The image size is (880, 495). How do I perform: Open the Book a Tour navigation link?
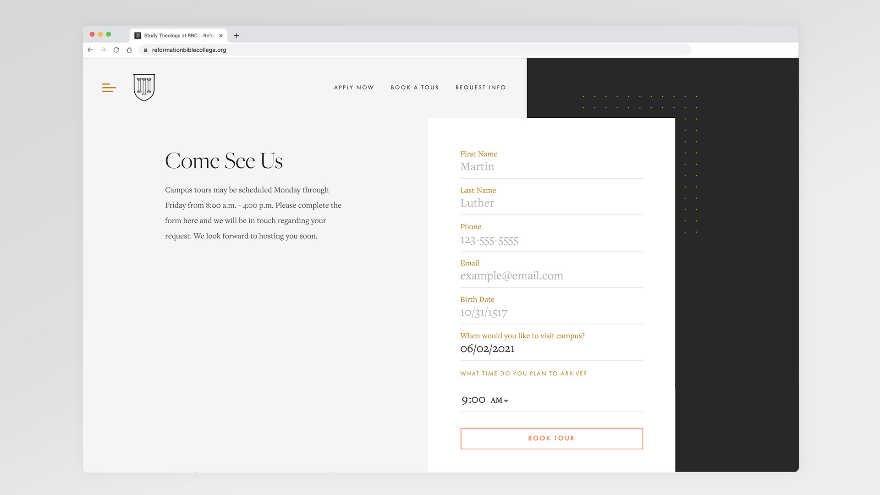coord(415,88)
